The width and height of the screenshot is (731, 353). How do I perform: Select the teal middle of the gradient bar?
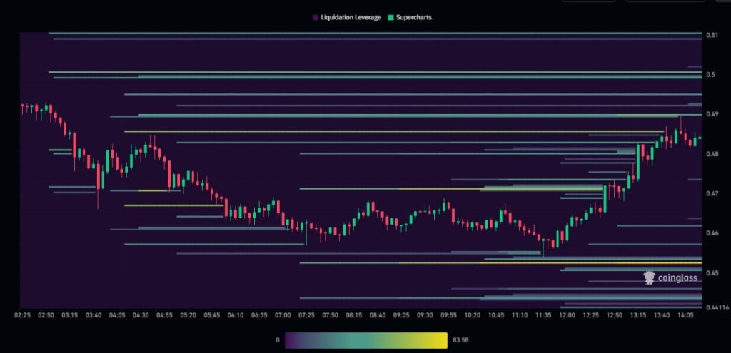[366, 340]
